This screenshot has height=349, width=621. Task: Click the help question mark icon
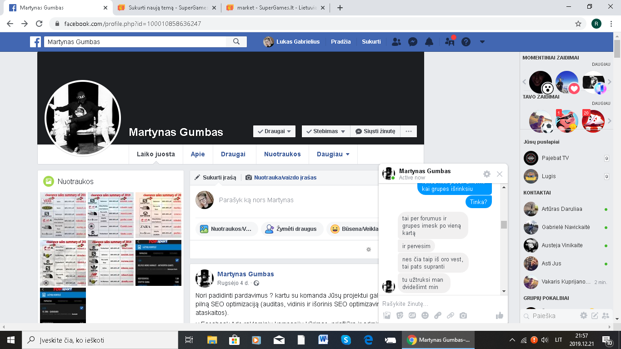point(466,42)
